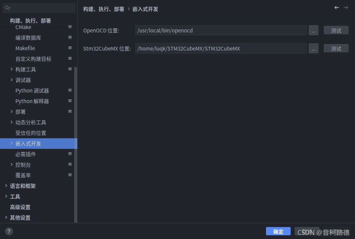
Task: Expand the 其他设置 section
Action: click(6, 217)
